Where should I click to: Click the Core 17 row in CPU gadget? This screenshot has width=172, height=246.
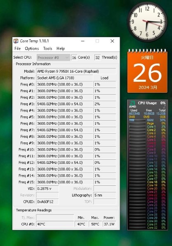point(147,179)
